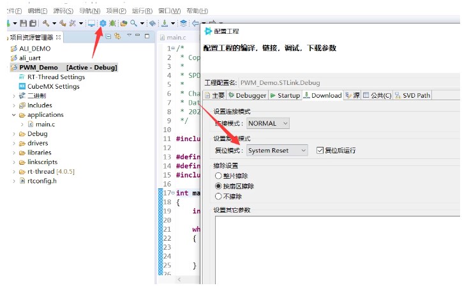
Task: Switch to the SVD Path tab
Action: (412, 95)
